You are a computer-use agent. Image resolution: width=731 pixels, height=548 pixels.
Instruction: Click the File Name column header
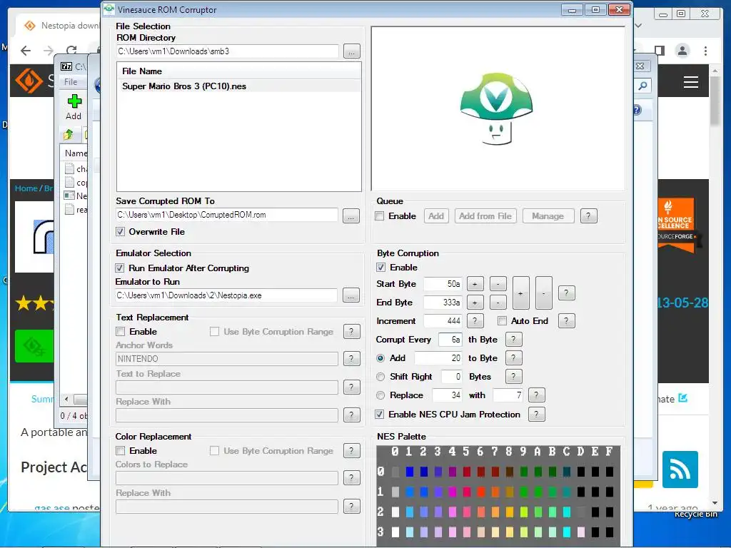point(238,71)
